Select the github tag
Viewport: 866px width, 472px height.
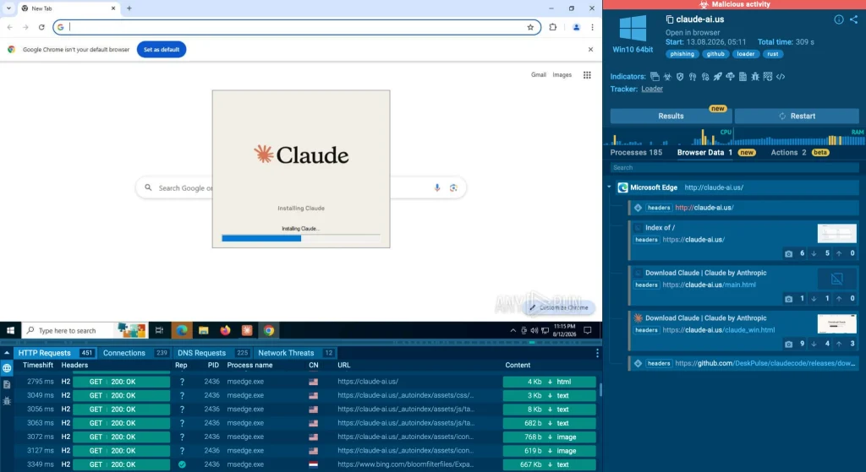(x=715, y=54)
